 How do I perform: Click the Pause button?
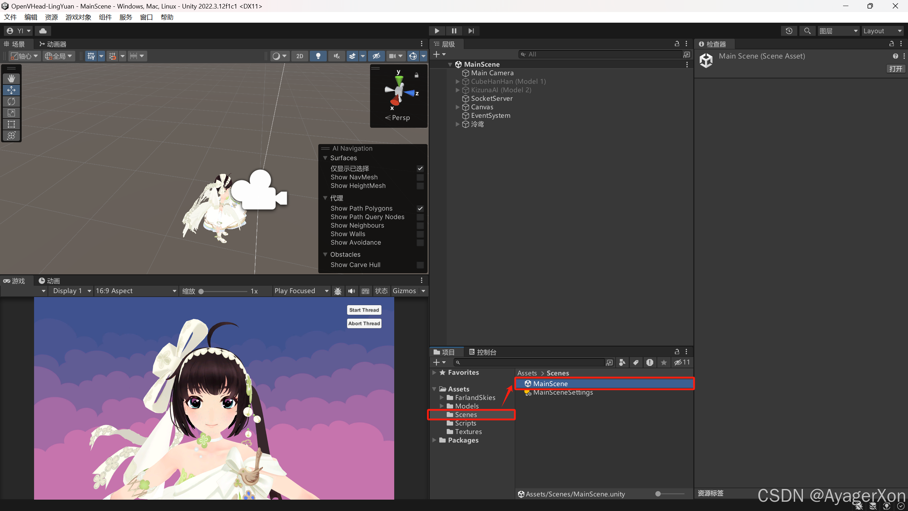tap(454, 31)
